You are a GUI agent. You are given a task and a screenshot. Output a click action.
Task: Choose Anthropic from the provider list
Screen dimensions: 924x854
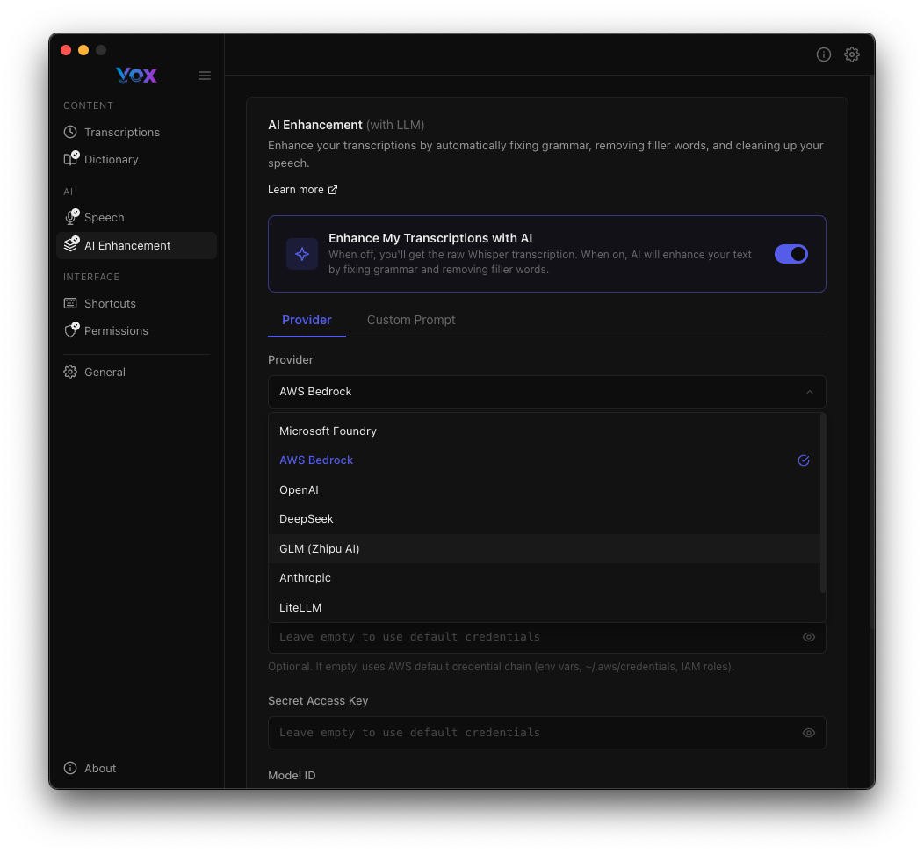(x=305, y=577)
